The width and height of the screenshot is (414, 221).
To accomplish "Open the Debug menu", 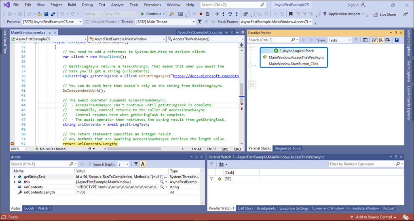I will tap(87, 5).
